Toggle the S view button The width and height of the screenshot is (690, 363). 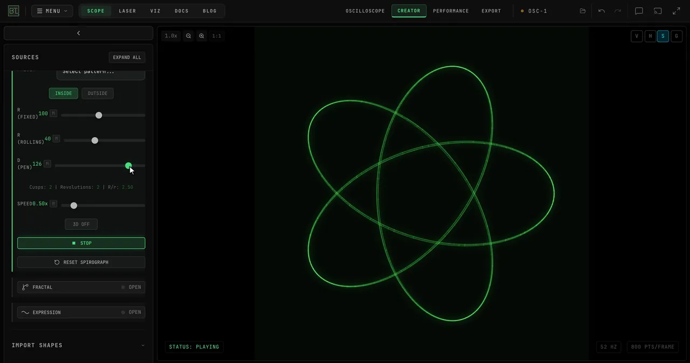(x=663, y=36)
